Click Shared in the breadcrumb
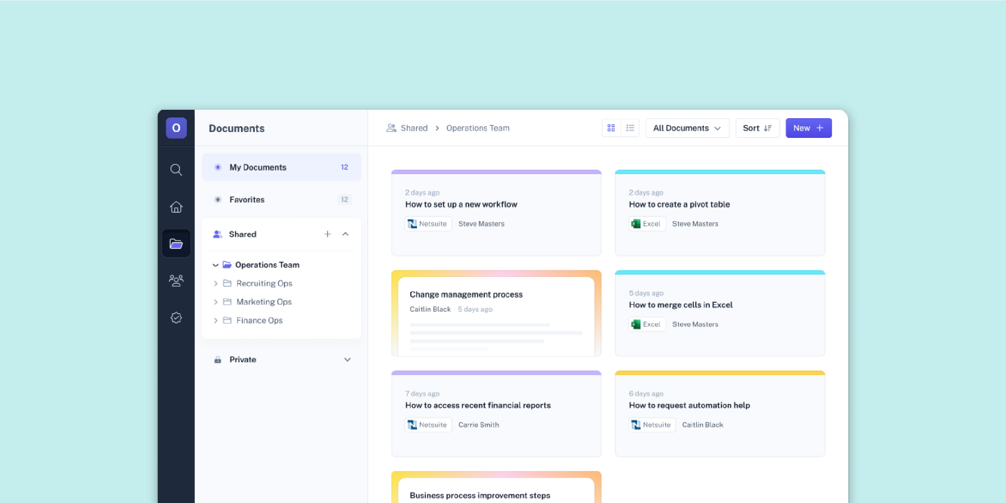The height and width of the screenshot is (503, 1006). click(413, 128)
